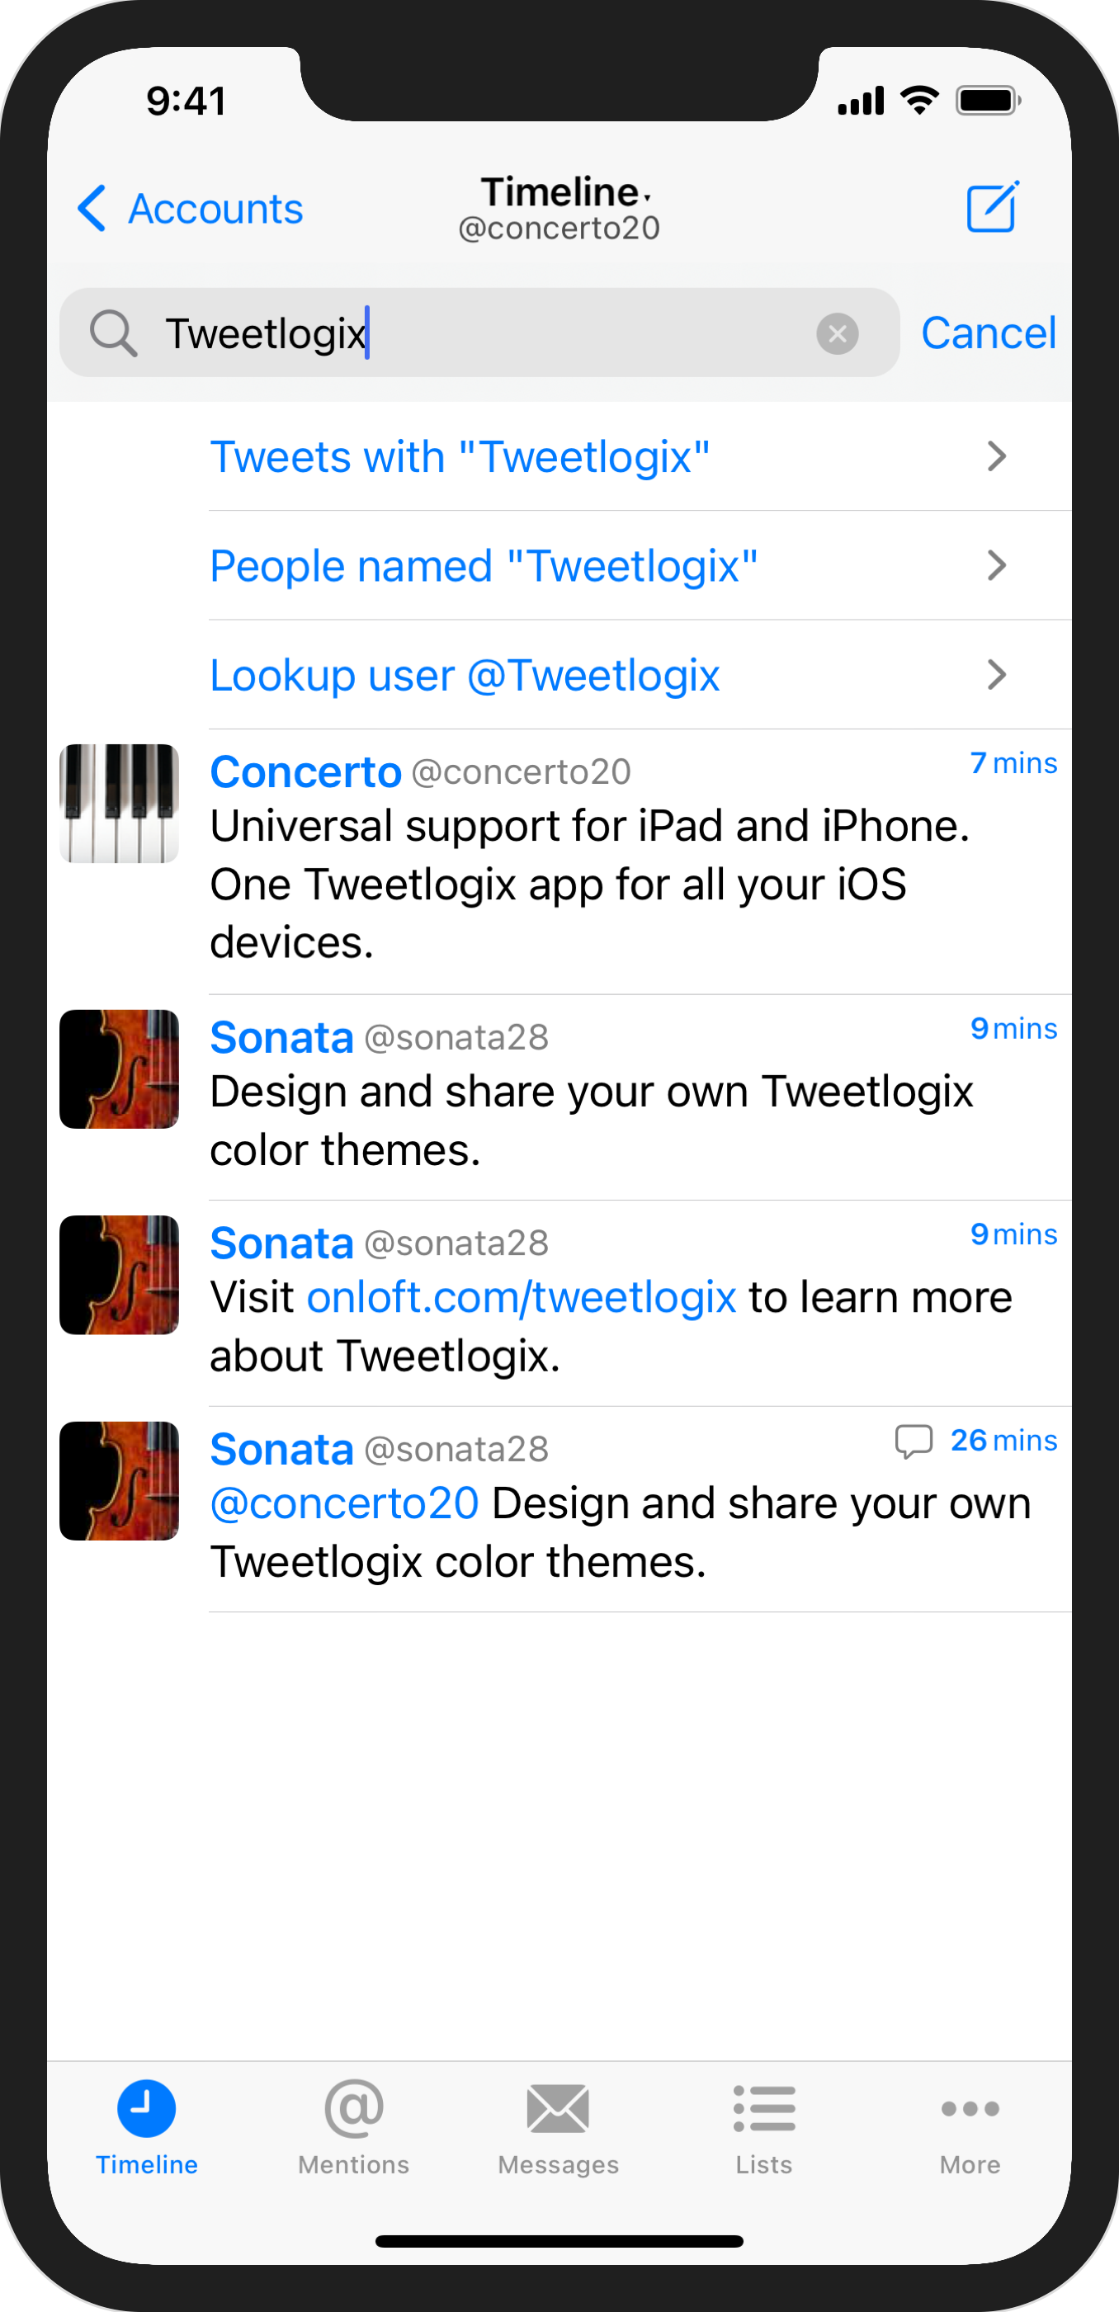
Task: Cancel the search
Action: (988, 334)
